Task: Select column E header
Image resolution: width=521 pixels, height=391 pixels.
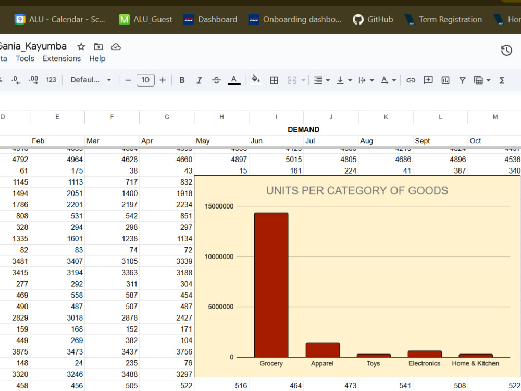Action: [x=57, y=117]
